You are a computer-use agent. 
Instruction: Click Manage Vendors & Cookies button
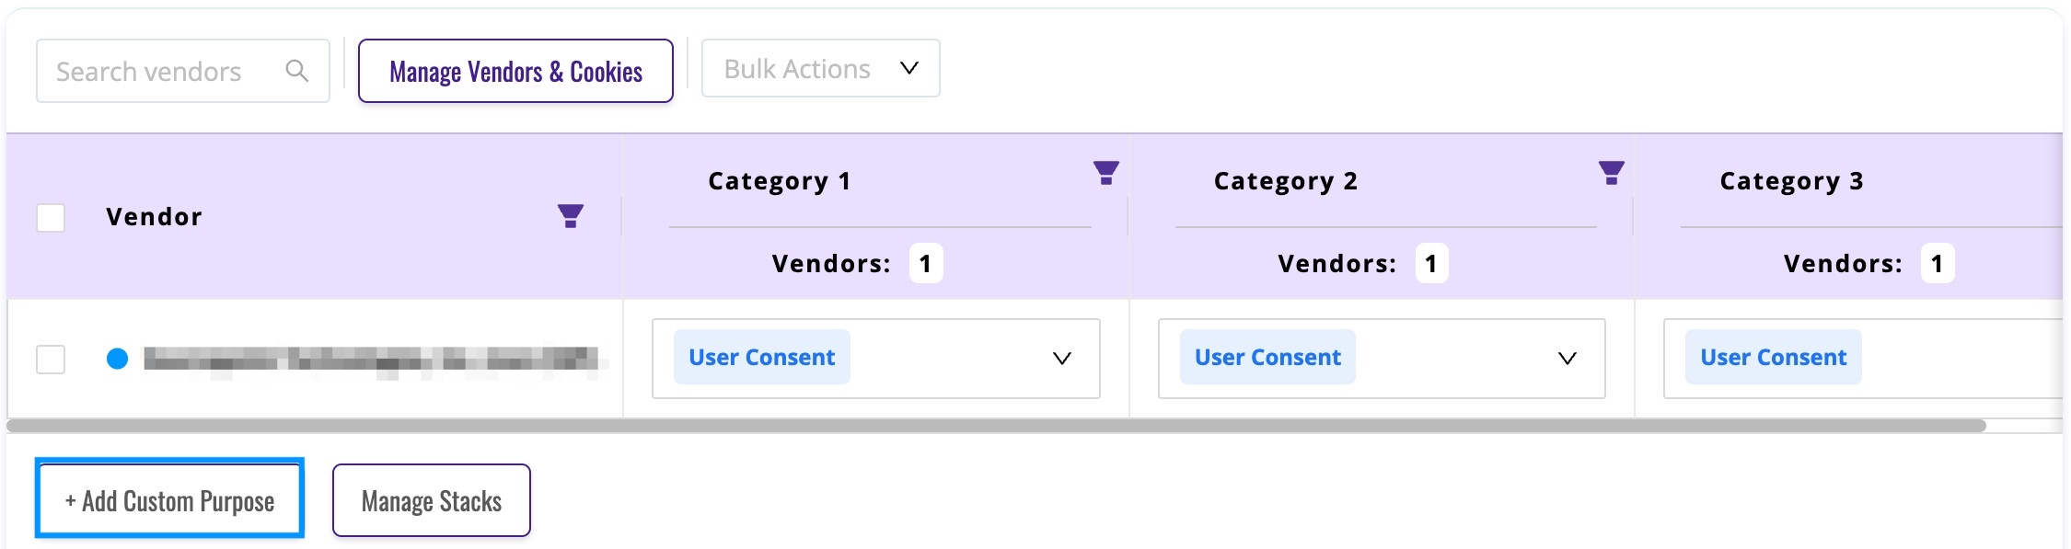tap(515, 71)
